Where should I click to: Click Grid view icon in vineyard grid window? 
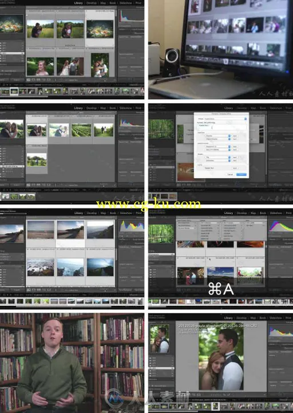click(29, 185)
